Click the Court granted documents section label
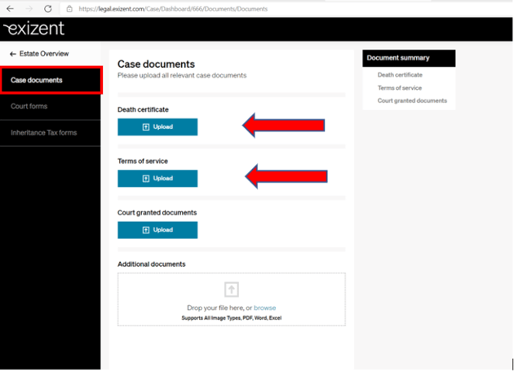 point(157,213)
